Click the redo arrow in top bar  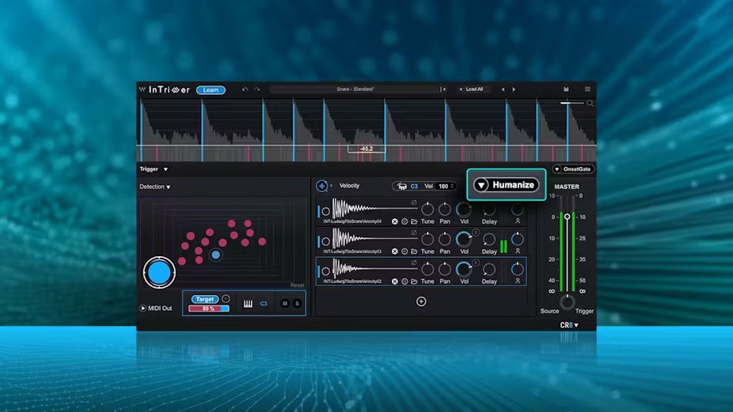coord(256,89)
